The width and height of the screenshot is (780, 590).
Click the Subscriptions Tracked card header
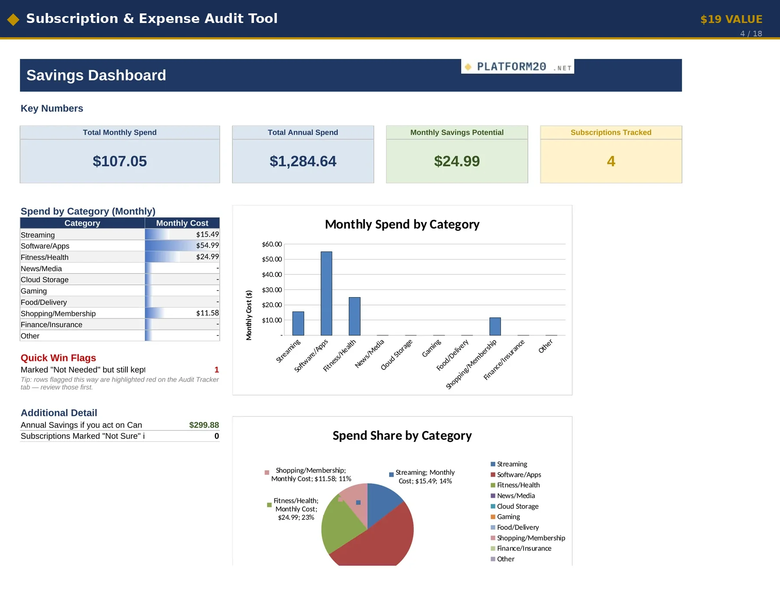coord(611,133)
